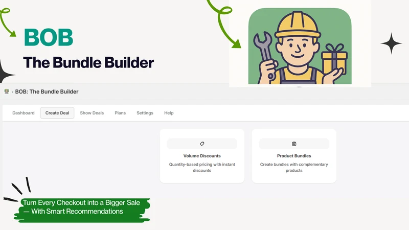This screenshot has height=230, width=409.
Task: Click the breadcrumb chevron before the app name
Action: pos(12,92)
